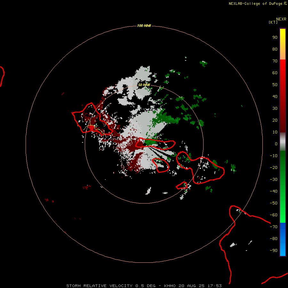Screen dimensions: 288x288
Task: Click the gray zero segment of color bar
Action: click(x=283, y=142)
